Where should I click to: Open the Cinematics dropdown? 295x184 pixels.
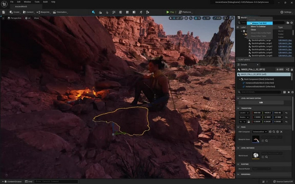(x=60, y=12)
